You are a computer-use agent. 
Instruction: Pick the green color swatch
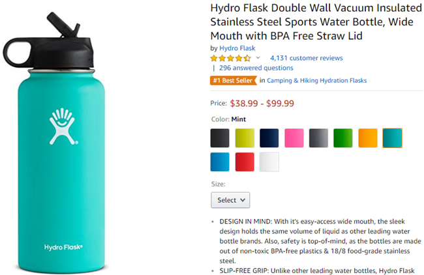pyautogui.click(x=343, y=138)
